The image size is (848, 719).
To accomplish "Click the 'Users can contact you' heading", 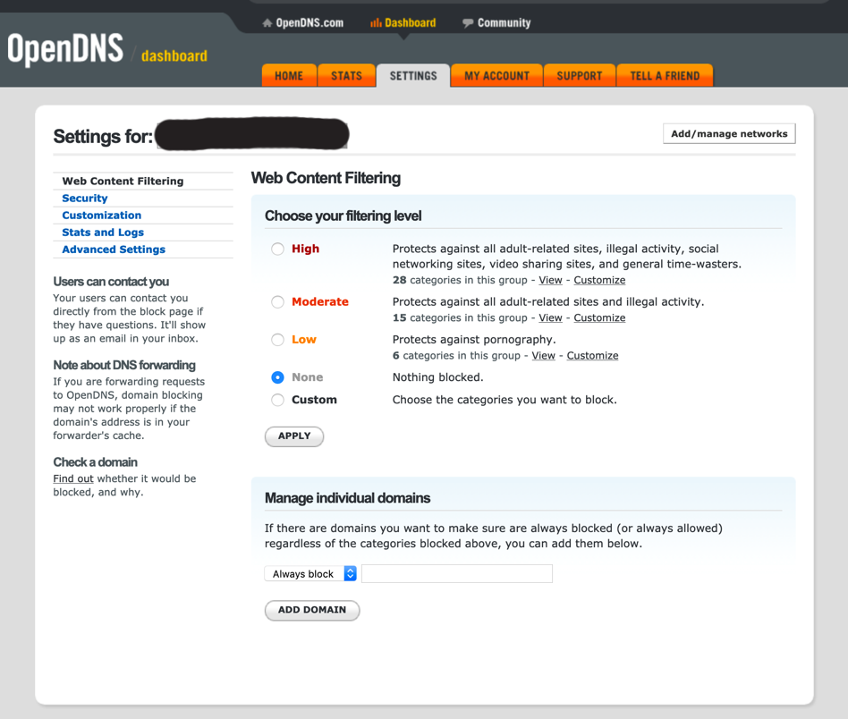I will pos(111,282).
